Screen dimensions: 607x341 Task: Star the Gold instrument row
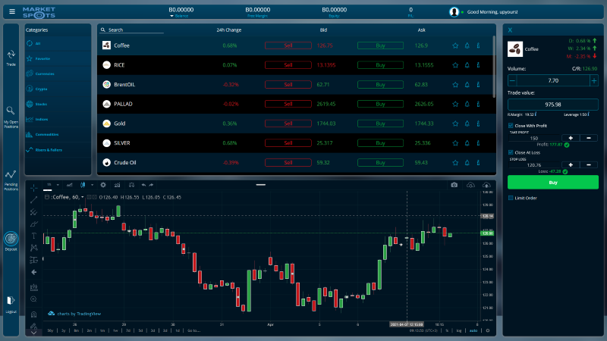455,124
